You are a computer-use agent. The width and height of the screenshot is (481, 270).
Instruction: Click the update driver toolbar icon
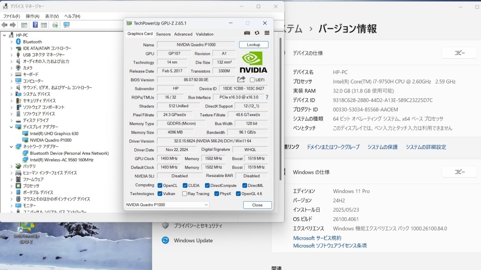click(55, 25)
